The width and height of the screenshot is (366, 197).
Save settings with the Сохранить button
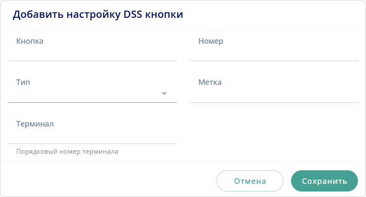(x=324, y=181)
